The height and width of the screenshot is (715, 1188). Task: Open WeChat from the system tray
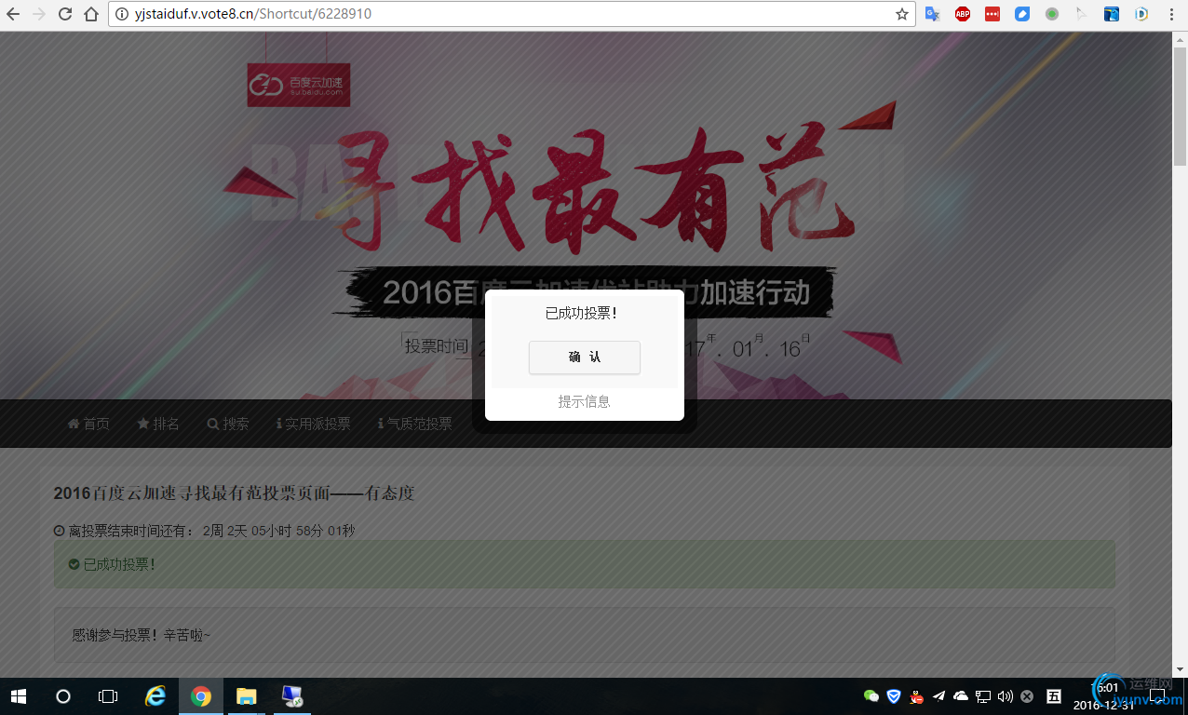click(871, 696)
